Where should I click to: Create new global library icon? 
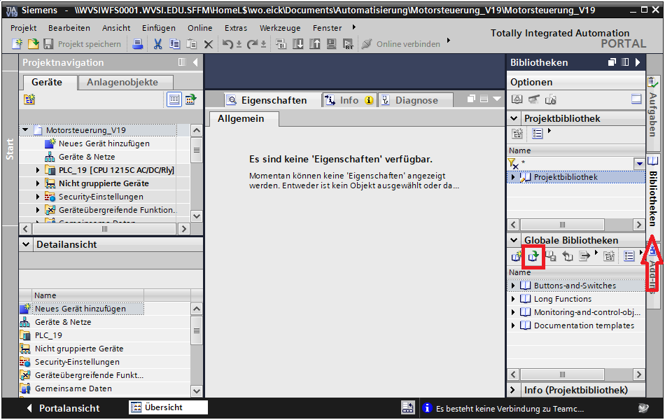[x=516, y=255]
